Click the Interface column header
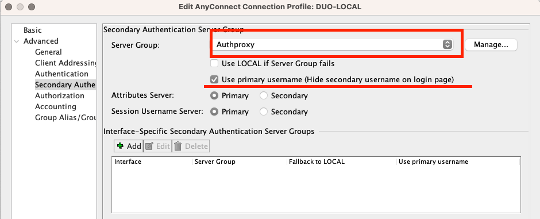The height and width of the screenshot is (219, 540). point(152,162)
